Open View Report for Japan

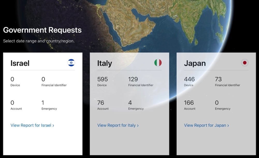206,125
